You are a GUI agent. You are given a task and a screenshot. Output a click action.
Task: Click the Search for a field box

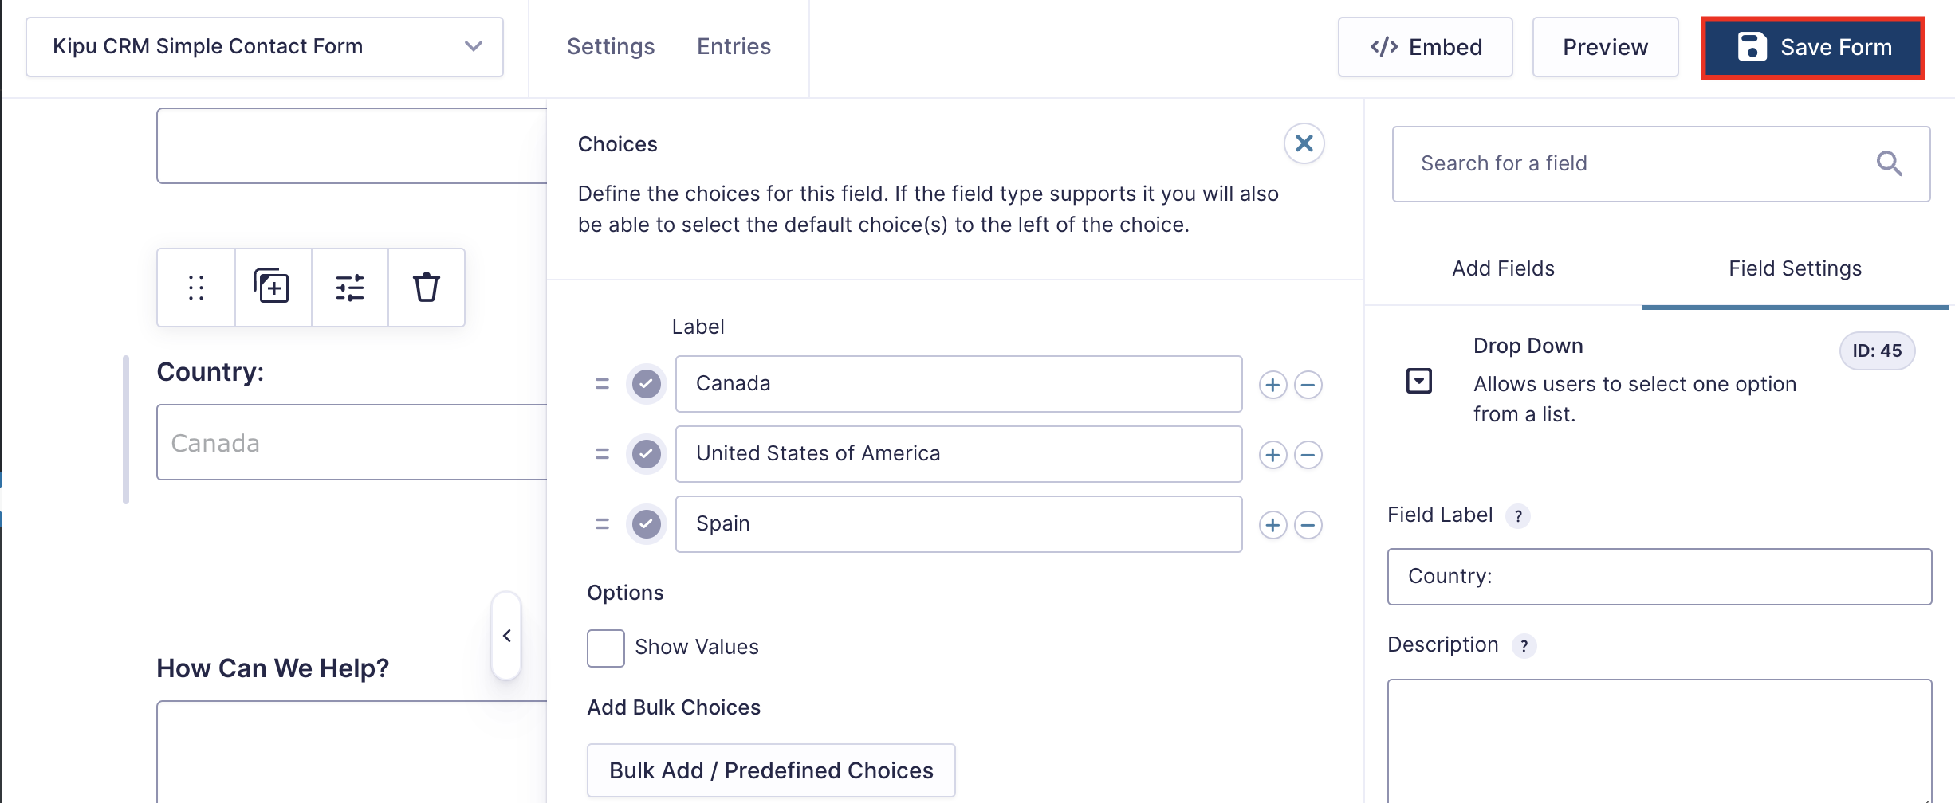(x=1634, y=164)
